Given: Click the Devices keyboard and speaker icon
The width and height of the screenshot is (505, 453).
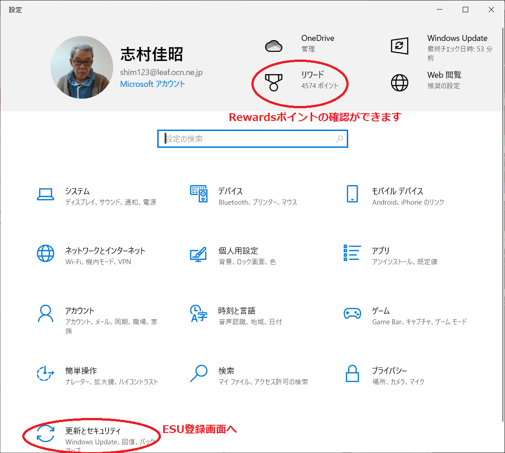Looking at the screenshot, I should [x=199, y=194].
